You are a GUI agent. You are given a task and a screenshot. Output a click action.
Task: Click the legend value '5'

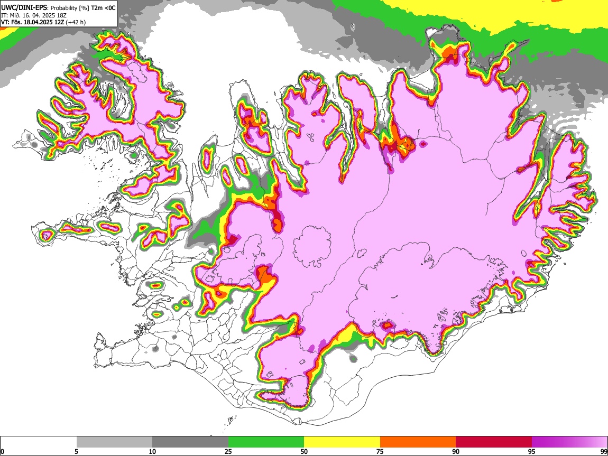76,451
